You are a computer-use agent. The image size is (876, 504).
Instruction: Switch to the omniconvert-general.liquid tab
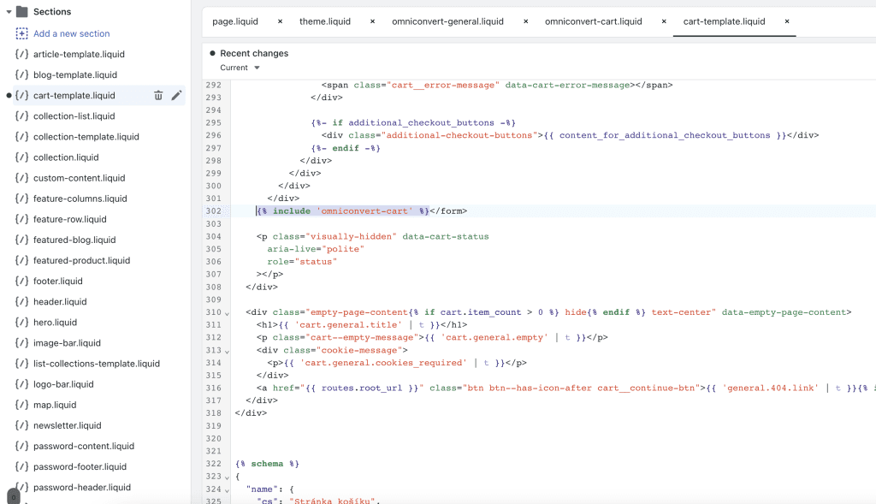(x=448, y=21)
